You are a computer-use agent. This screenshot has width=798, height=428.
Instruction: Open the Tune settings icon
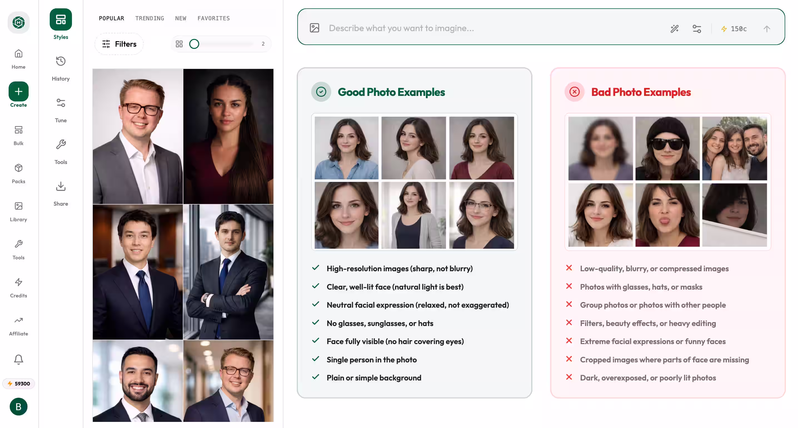(x=61, y=103)
